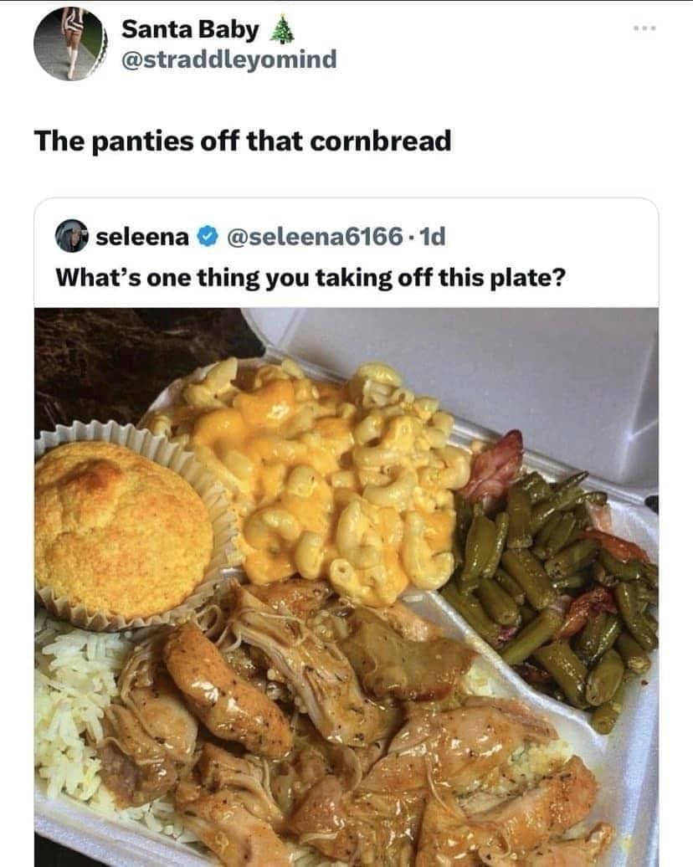The width and height of the screenshot is (693, 867).
Task: Click the Christmas tree emoji beside Santa Baby
Action: coord(282,30)
